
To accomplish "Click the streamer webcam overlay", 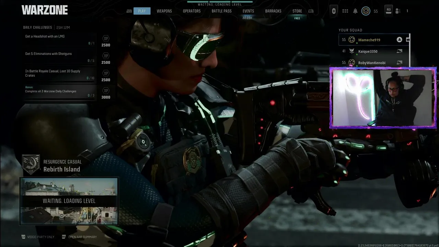I will 383,98.
